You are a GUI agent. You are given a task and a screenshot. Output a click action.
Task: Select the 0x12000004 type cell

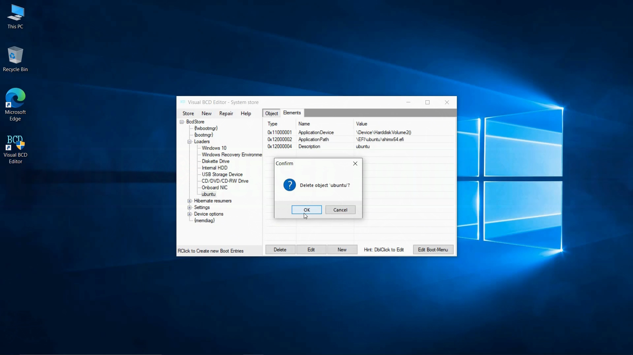(280, 146)
